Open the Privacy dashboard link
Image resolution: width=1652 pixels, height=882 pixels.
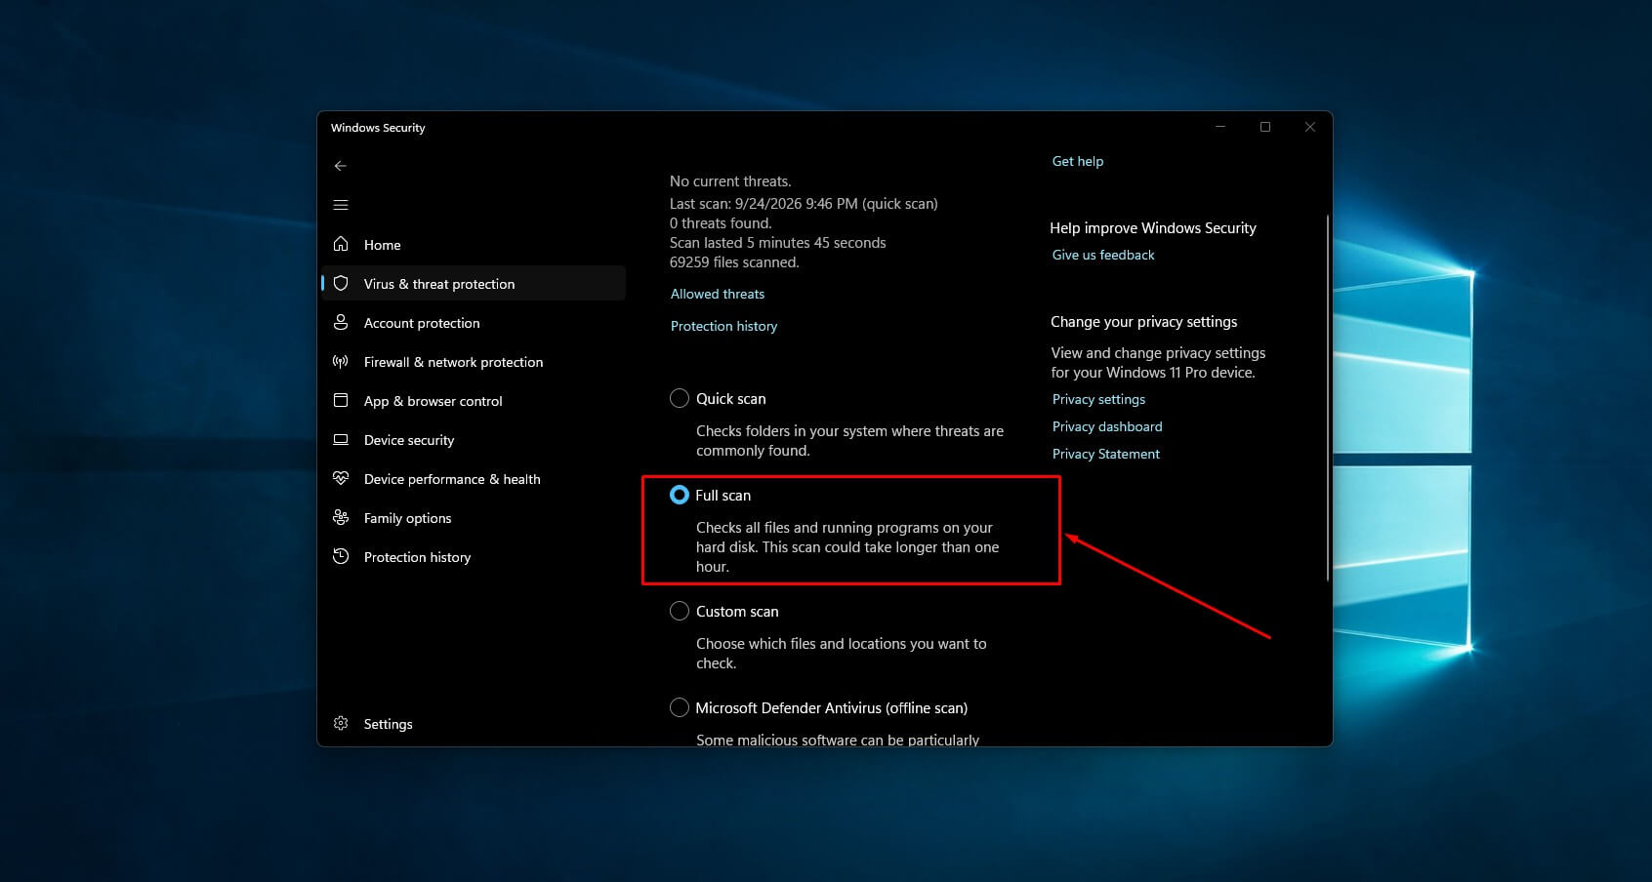1107,426
